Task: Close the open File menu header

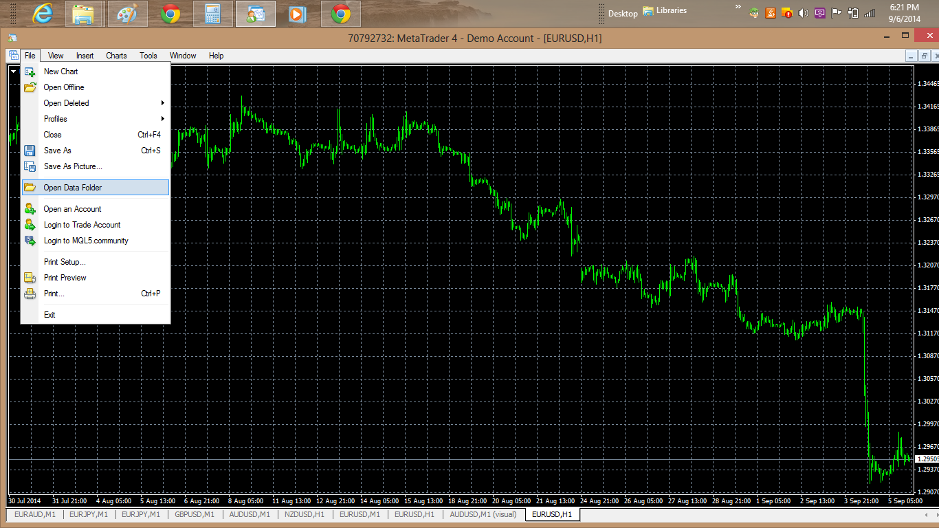Action: [30, 56]
